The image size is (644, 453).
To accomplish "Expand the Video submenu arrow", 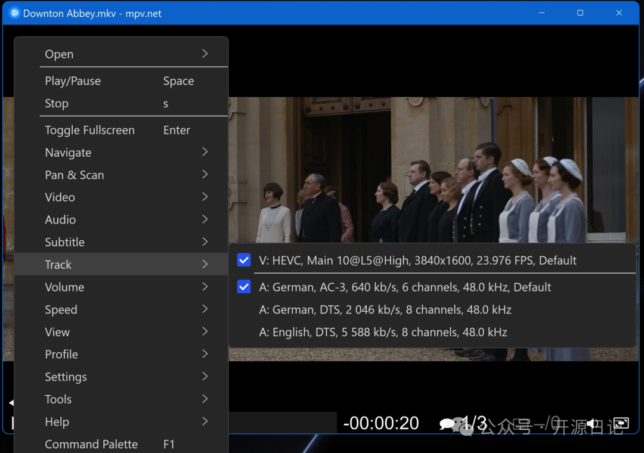I will pos(205,197).
